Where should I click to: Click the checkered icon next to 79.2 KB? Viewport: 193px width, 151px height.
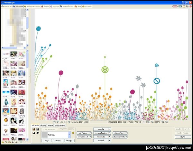click(x=144, y=122)
